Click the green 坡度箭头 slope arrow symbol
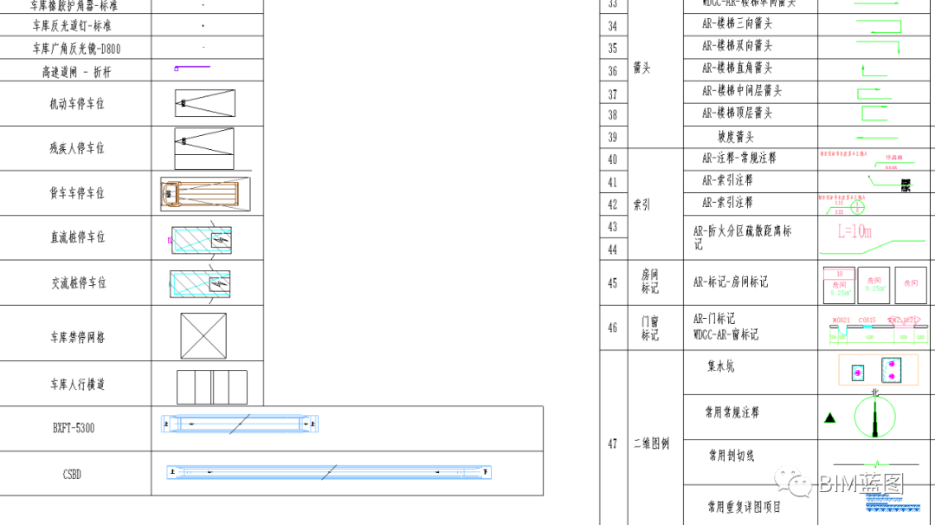The width and height of the screenshot is (935, 525). [x=876, y=138]
